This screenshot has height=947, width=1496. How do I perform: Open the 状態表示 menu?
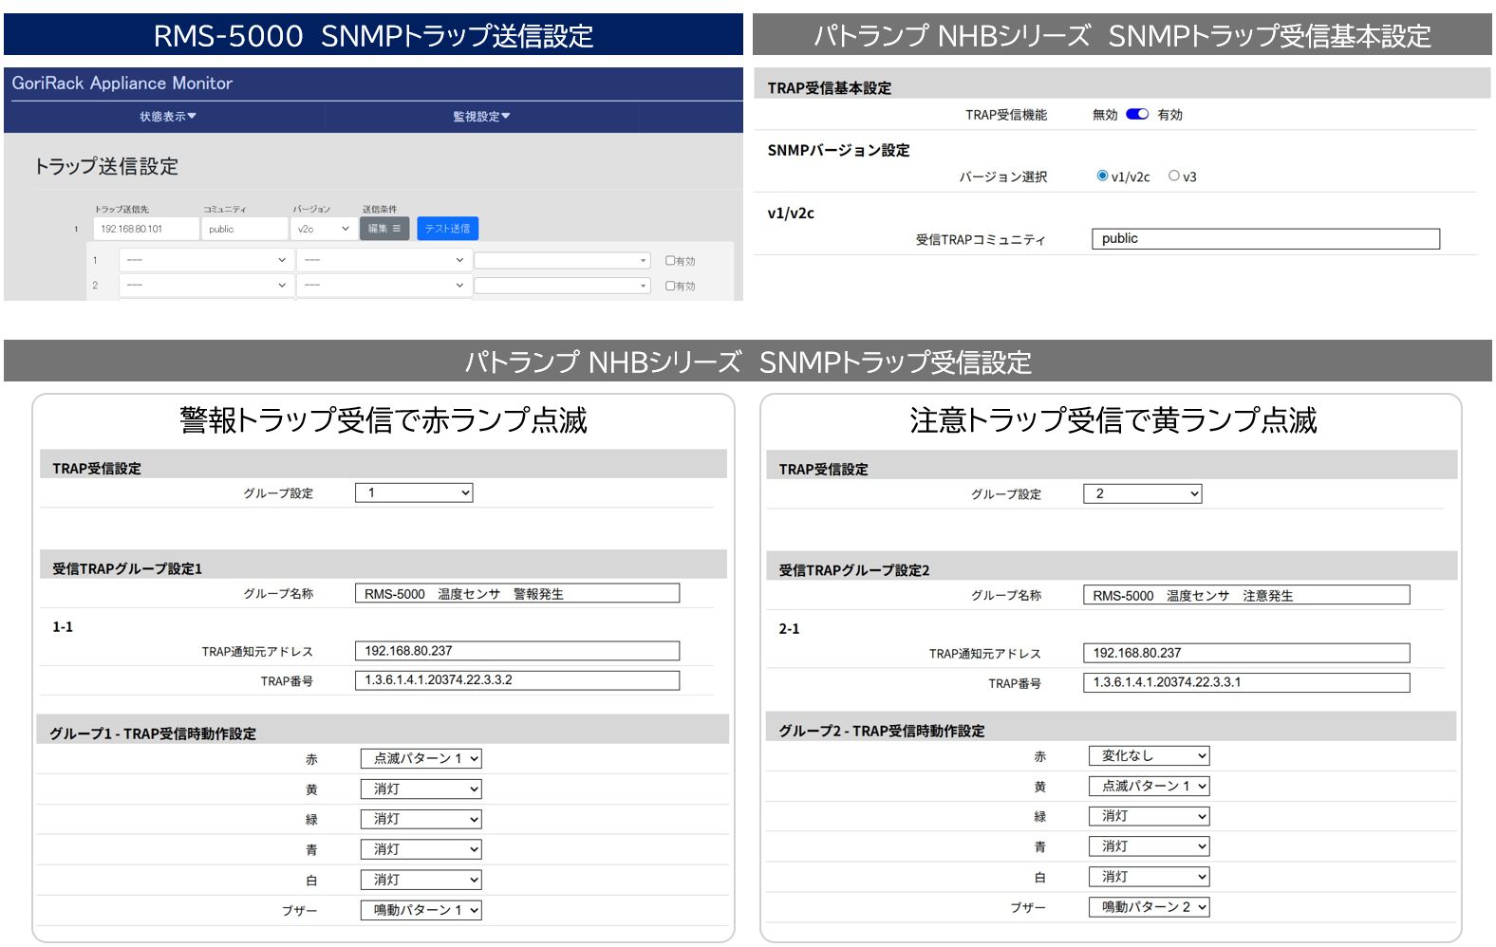[x=167, y=117]
